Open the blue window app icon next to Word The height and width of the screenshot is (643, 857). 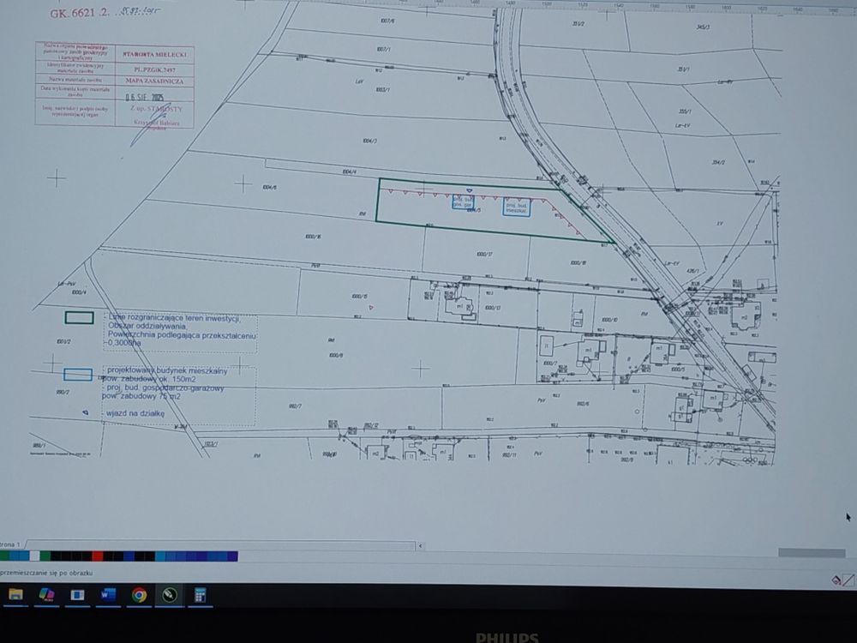[77, 595]
